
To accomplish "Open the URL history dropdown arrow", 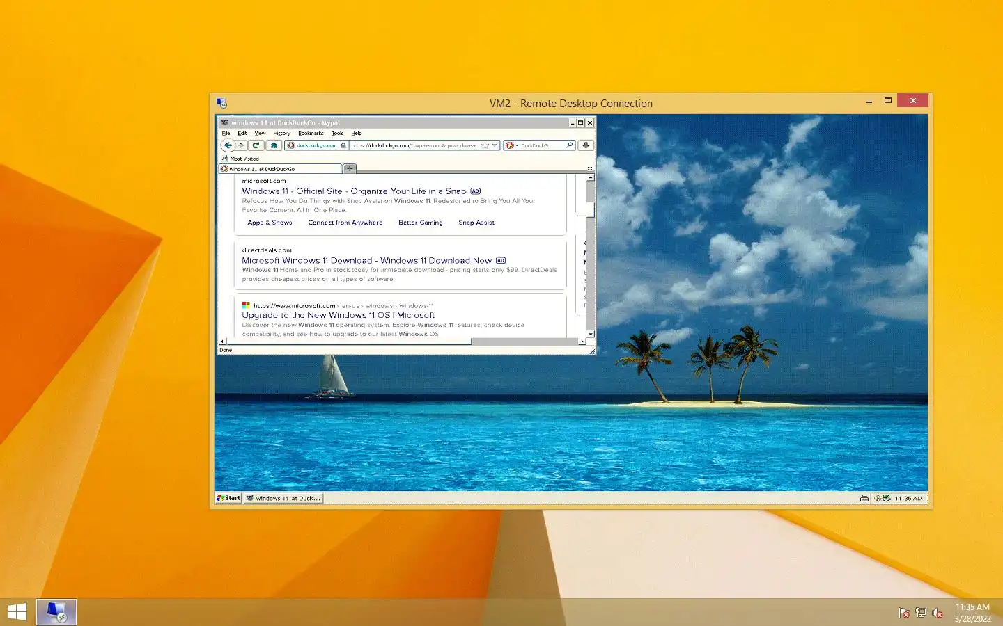I will point(495,145).
